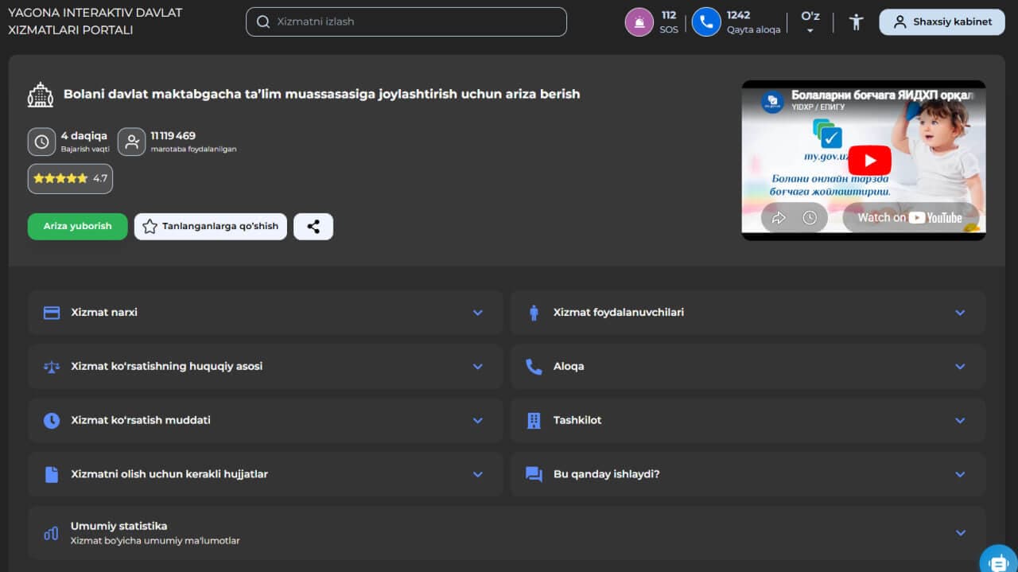Click the building icon beside Tashkilot
Viewport: 1018px width, 572px height.
[x=534, y=421]
